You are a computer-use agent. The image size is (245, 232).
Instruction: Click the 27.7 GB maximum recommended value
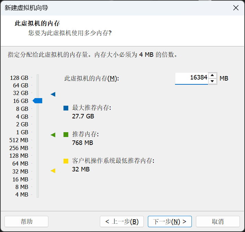point(83,116)
